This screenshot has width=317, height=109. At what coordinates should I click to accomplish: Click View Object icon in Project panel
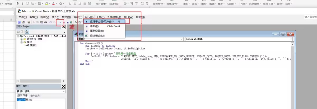pos(22,31)
